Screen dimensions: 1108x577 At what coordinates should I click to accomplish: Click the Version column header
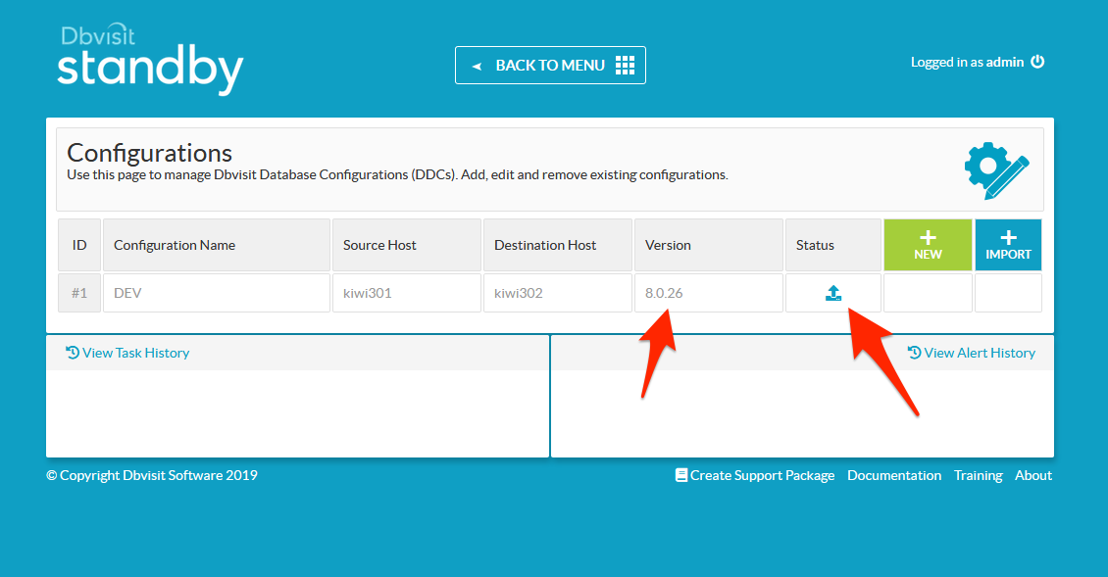709,245
